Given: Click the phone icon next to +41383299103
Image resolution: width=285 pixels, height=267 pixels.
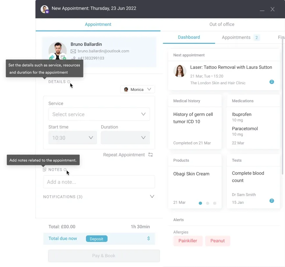Looking at the screenshot, I should 74,58.
